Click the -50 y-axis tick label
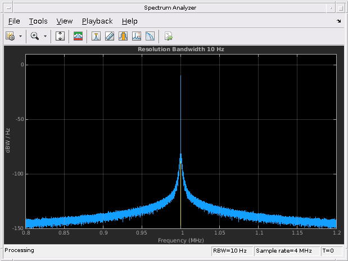Viewport: 348px width, 261px height. click(x=20, y=119)
